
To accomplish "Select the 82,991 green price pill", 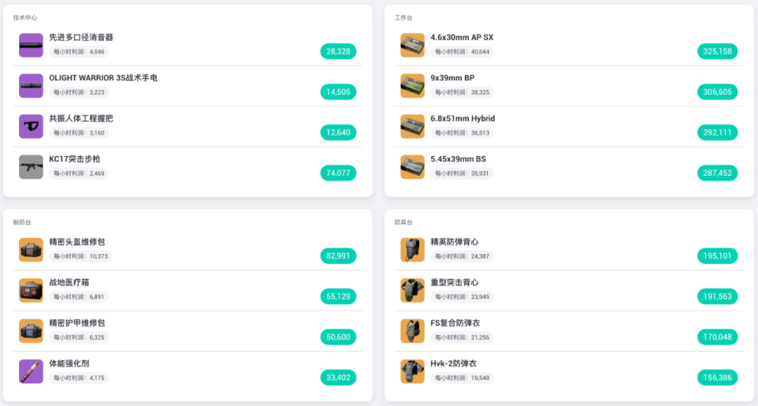I will coord(338,256).
